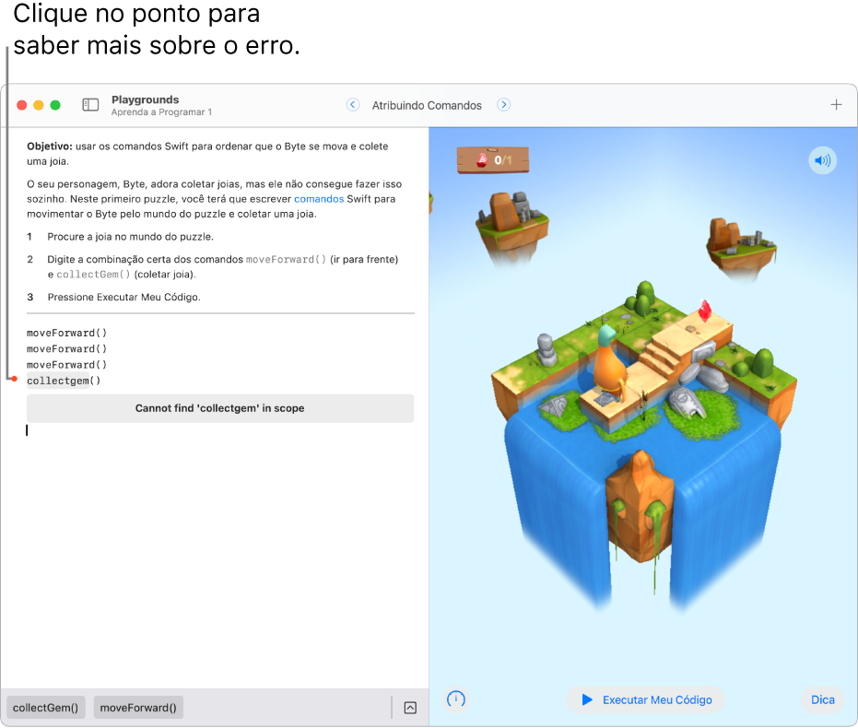The width and height of the screenshot is (858, 728).
Task: Click the Aprenda a Programar 1 subtitle
Action: pos(161,112)
